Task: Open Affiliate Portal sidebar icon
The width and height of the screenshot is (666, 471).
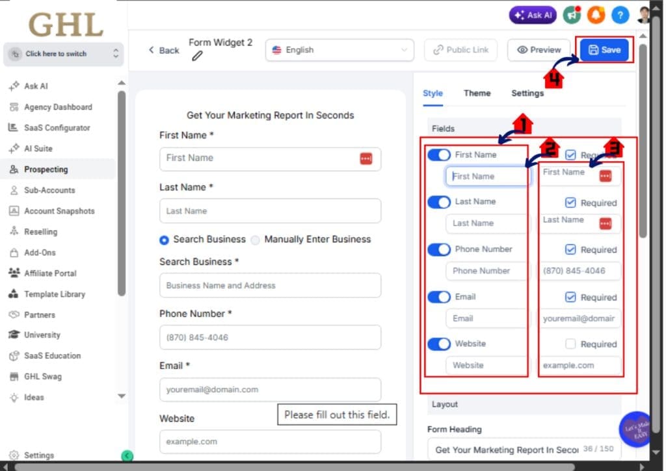Action: [x=14, y=273]
